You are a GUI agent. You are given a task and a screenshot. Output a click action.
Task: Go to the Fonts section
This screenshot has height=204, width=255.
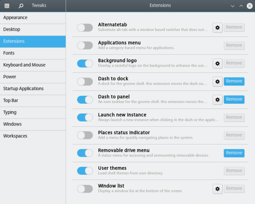9,53
